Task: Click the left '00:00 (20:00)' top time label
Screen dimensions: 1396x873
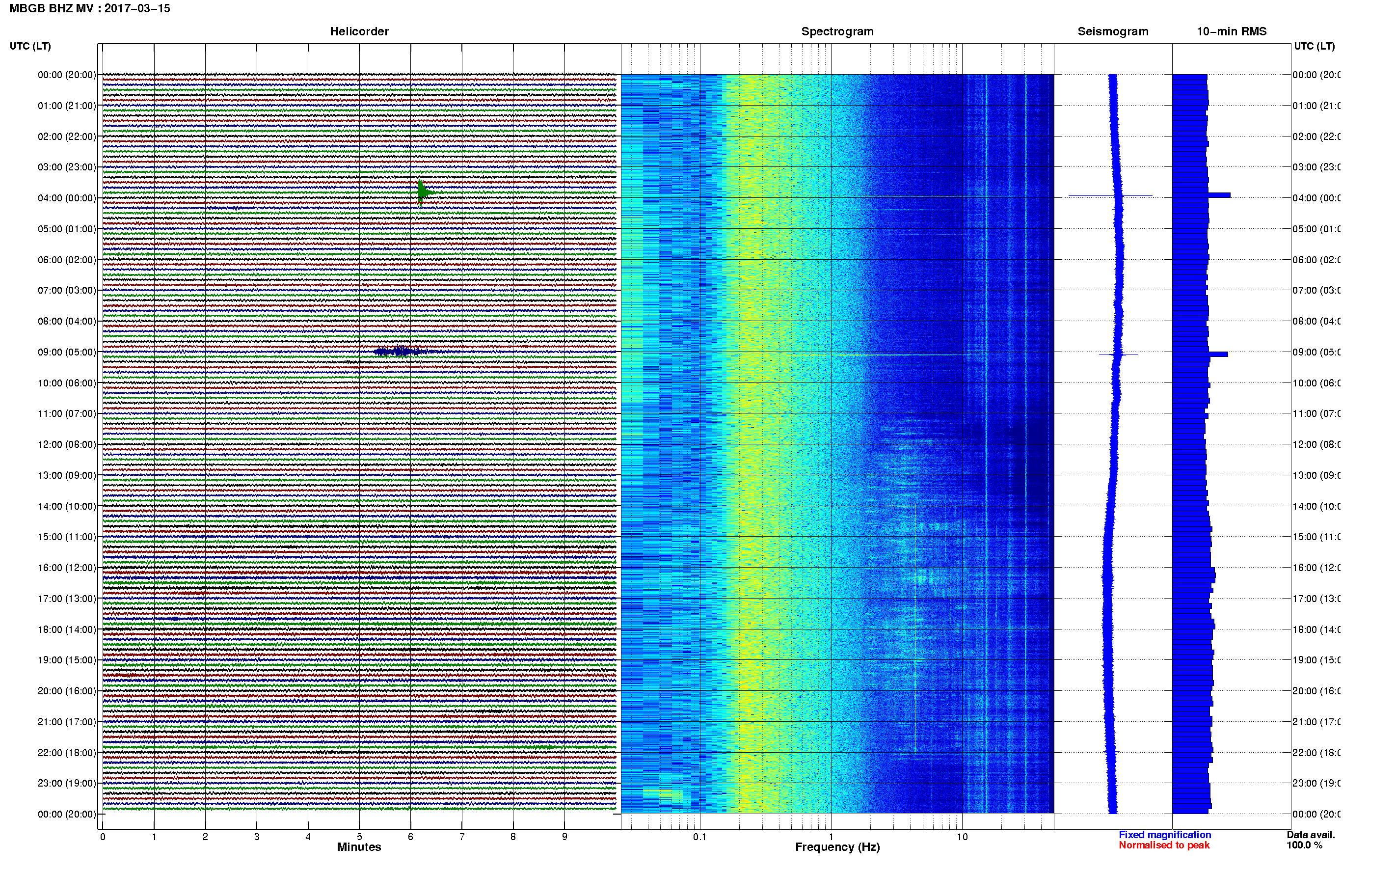Action: click(x=67, y=75)
